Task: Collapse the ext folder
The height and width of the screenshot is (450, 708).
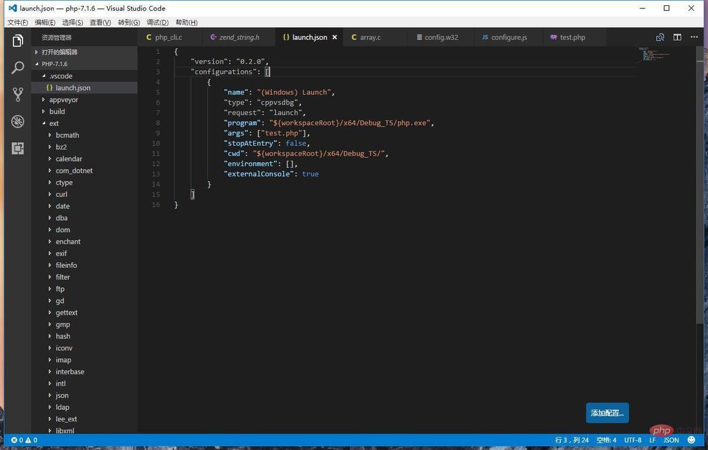Action: pos(84,123)
